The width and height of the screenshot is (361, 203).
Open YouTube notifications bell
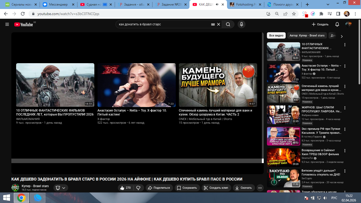point(337,24)
